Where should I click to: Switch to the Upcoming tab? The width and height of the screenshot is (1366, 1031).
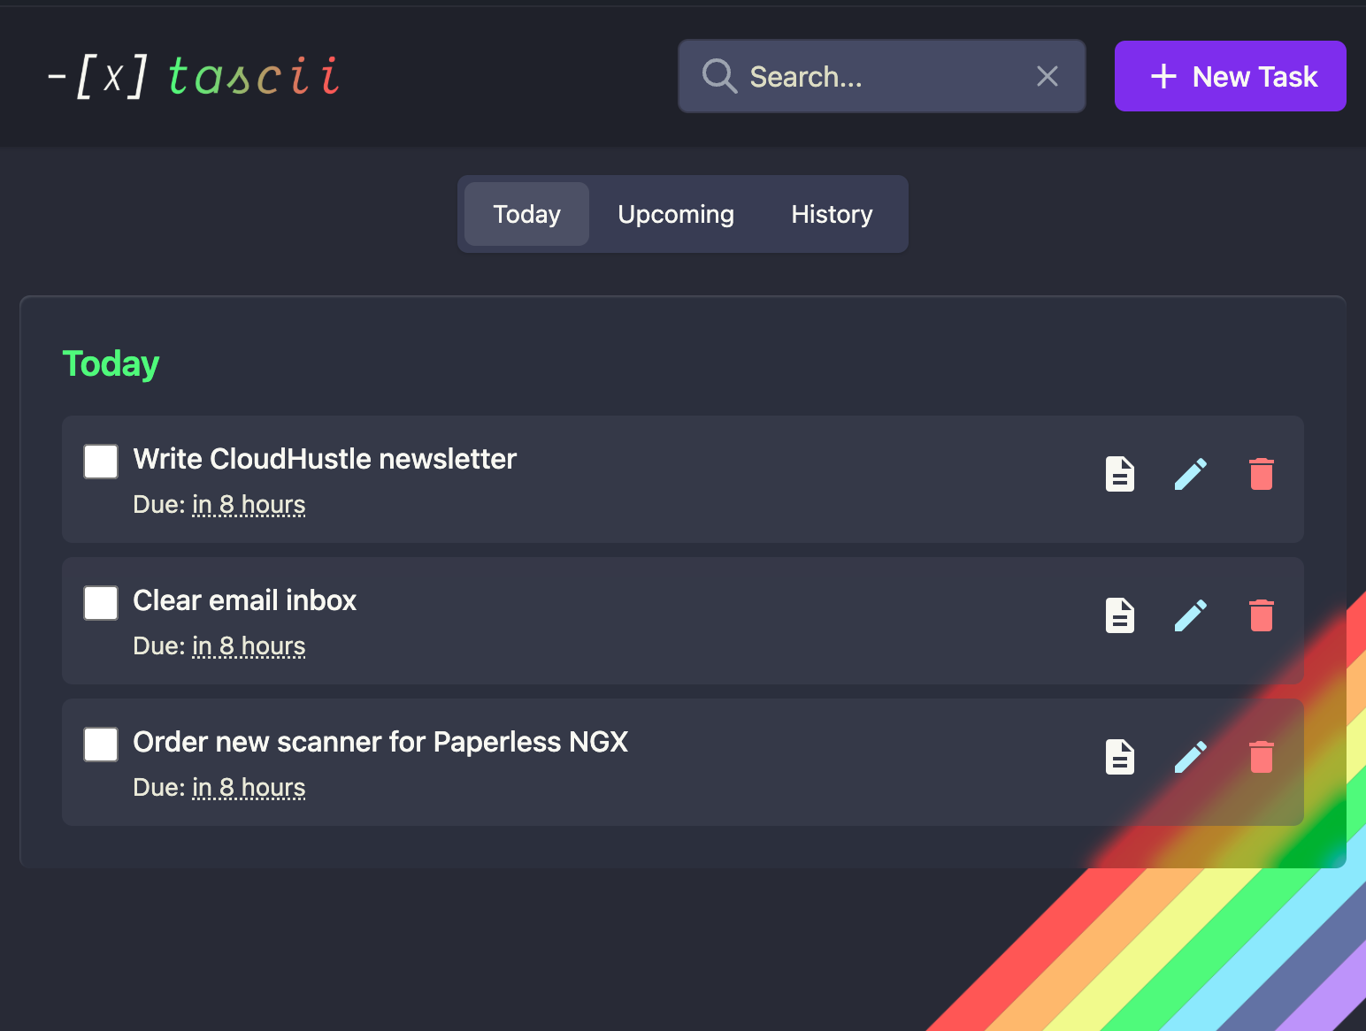pyautogui.click(x=676, y=214)
